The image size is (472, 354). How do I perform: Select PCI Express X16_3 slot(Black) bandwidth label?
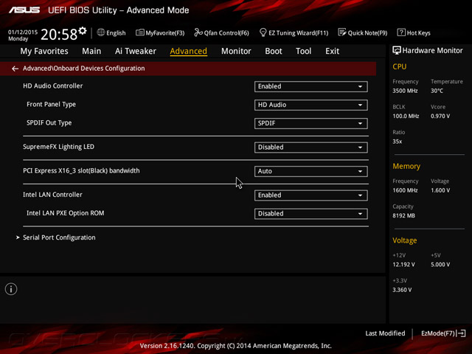click(x=81, y=170)
